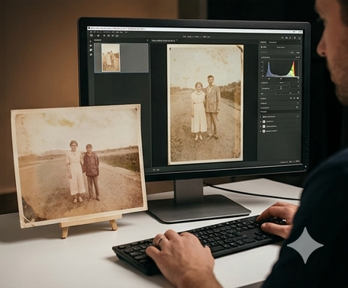Toggle the first layer's round visibility icon
Image resolution: width=348 pixels, height=288 pixels.
point(264,121)
